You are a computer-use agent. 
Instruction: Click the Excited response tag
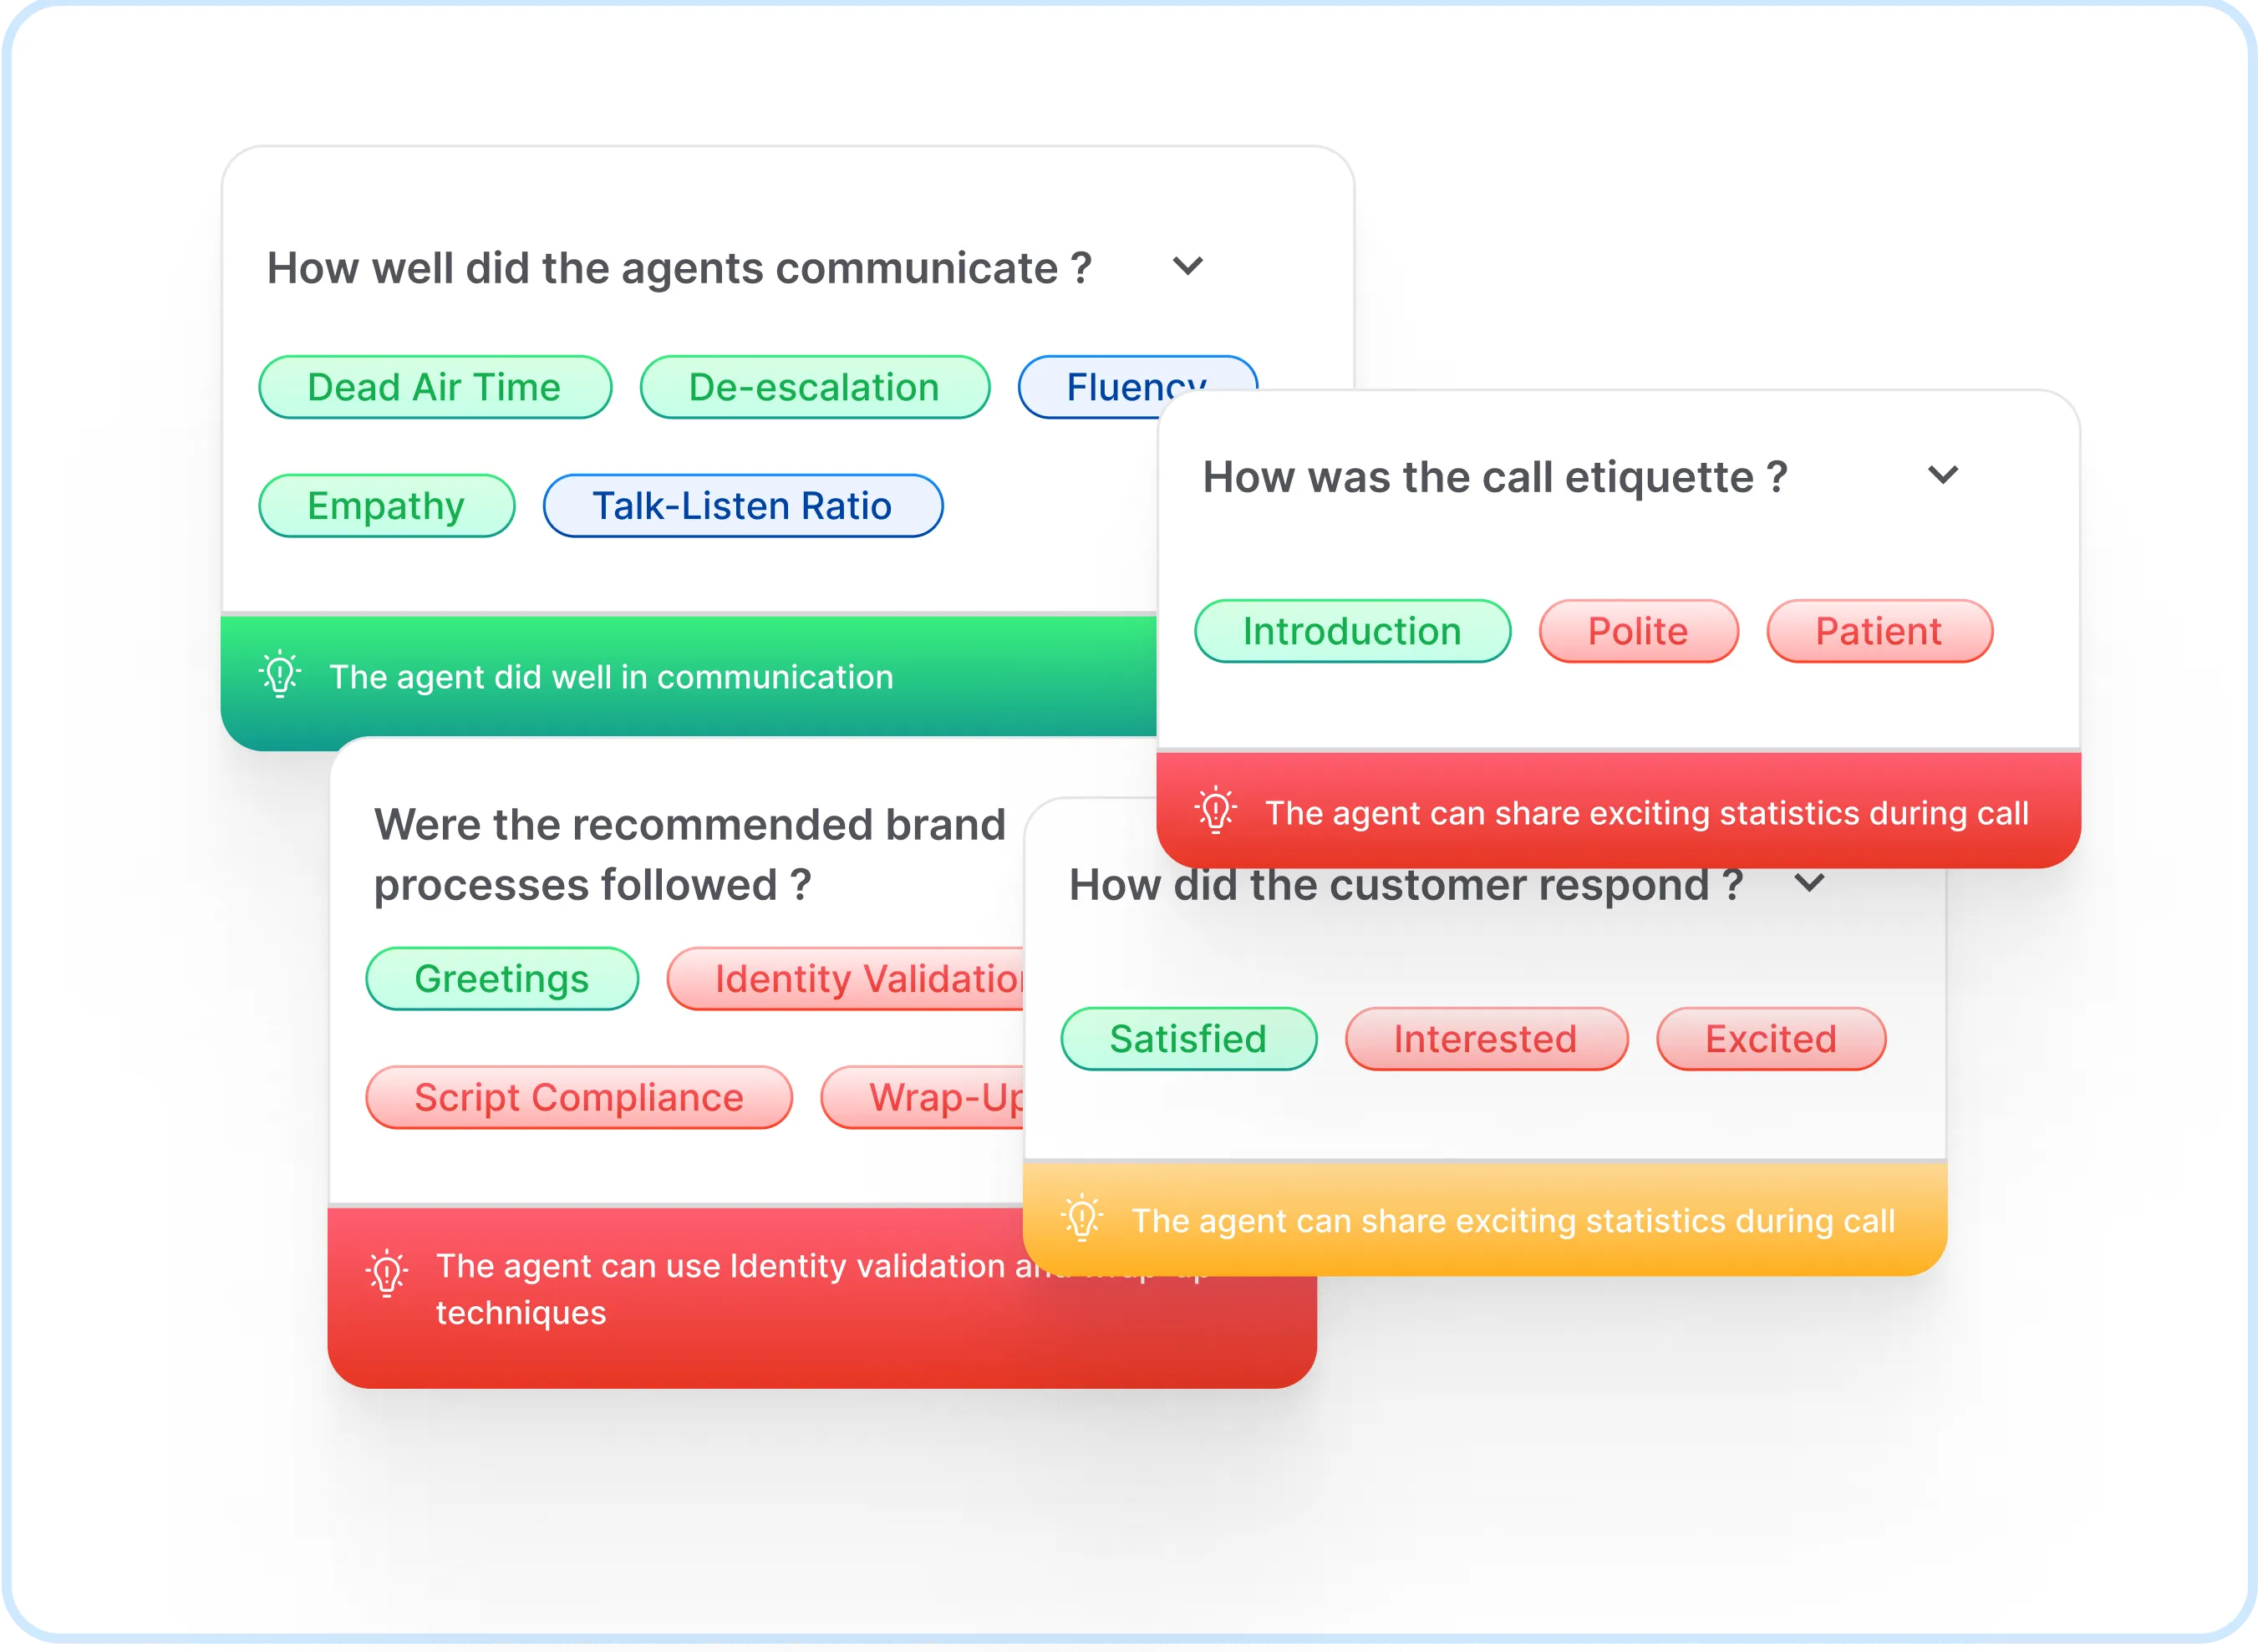tap(1771, 1038)
